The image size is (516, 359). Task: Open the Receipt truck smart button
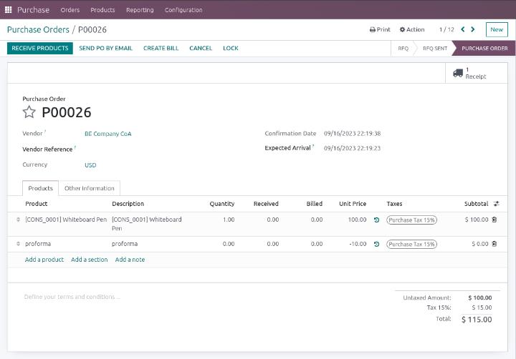coord(476,73)
